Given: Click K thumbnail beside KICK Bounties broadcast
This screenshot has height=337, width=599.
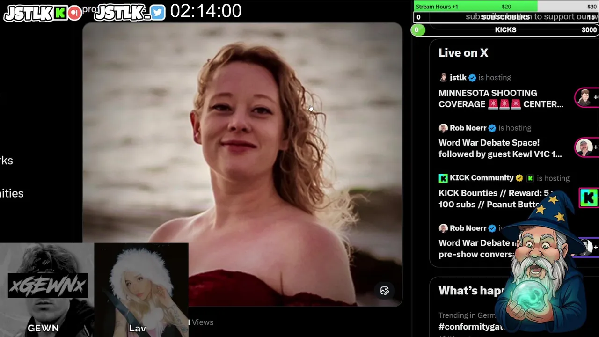Looking at the screenshot, I should (589, 198).
